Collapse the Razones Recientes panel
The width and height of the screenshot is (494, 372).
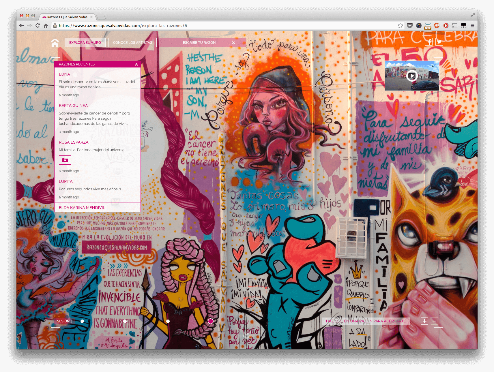(x=136, y=64)
